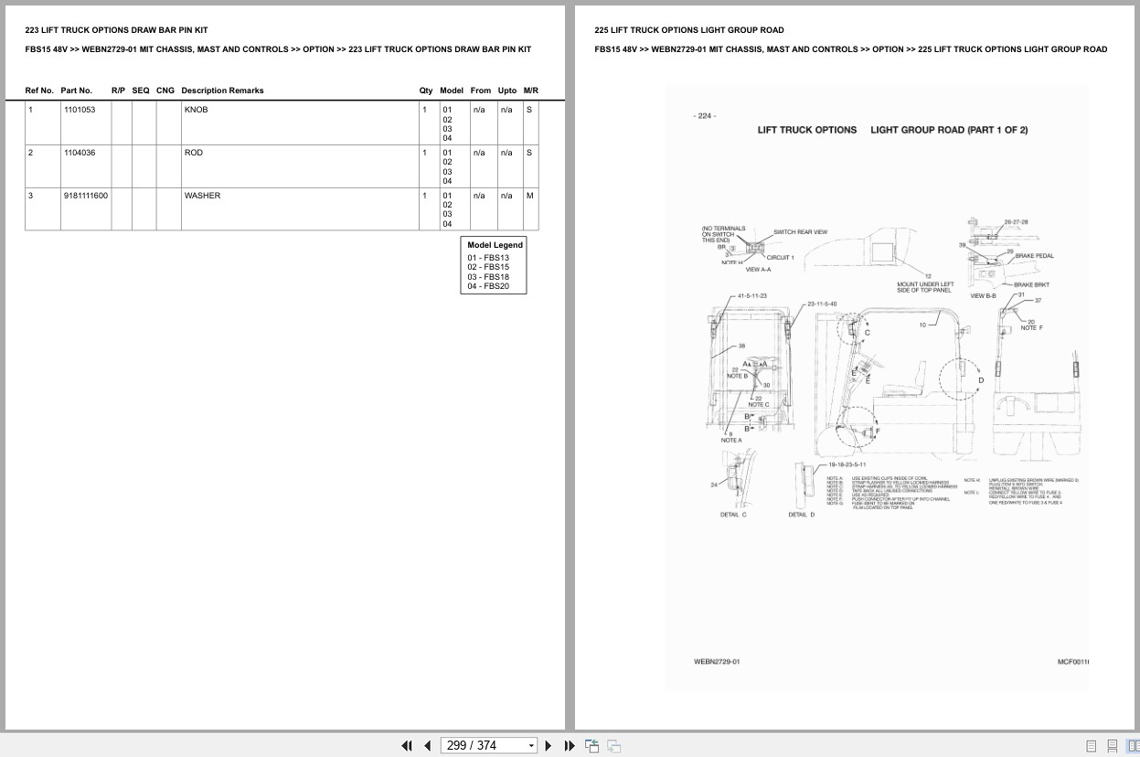Click part number 1104036
1140x757 pixels.
point(80,153)
